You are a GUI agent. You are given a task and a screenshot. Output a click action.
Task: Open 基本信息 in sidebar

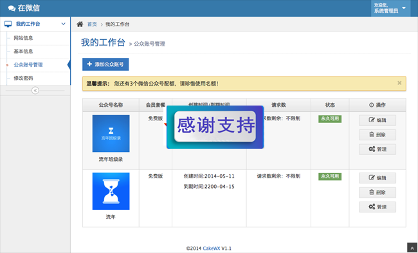pos(23,52)
